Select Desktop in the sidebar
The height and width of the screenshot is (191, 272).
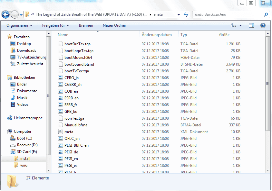(24, 44)
